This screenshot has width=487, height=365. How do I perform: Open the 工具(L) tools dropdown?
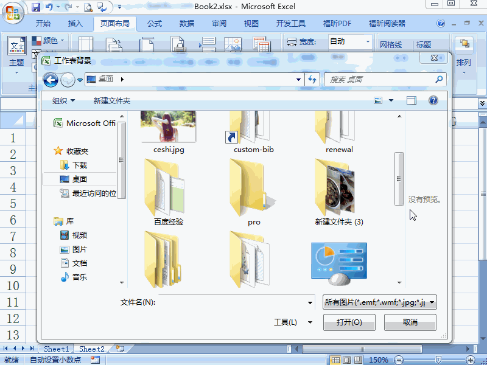(x=293, y=322)
